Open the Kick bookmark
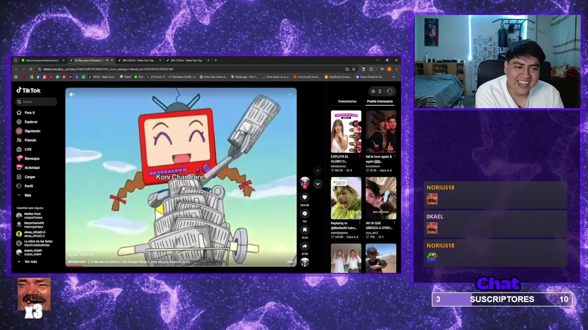This screenshot has width=588, height=330. click(139, 77)
